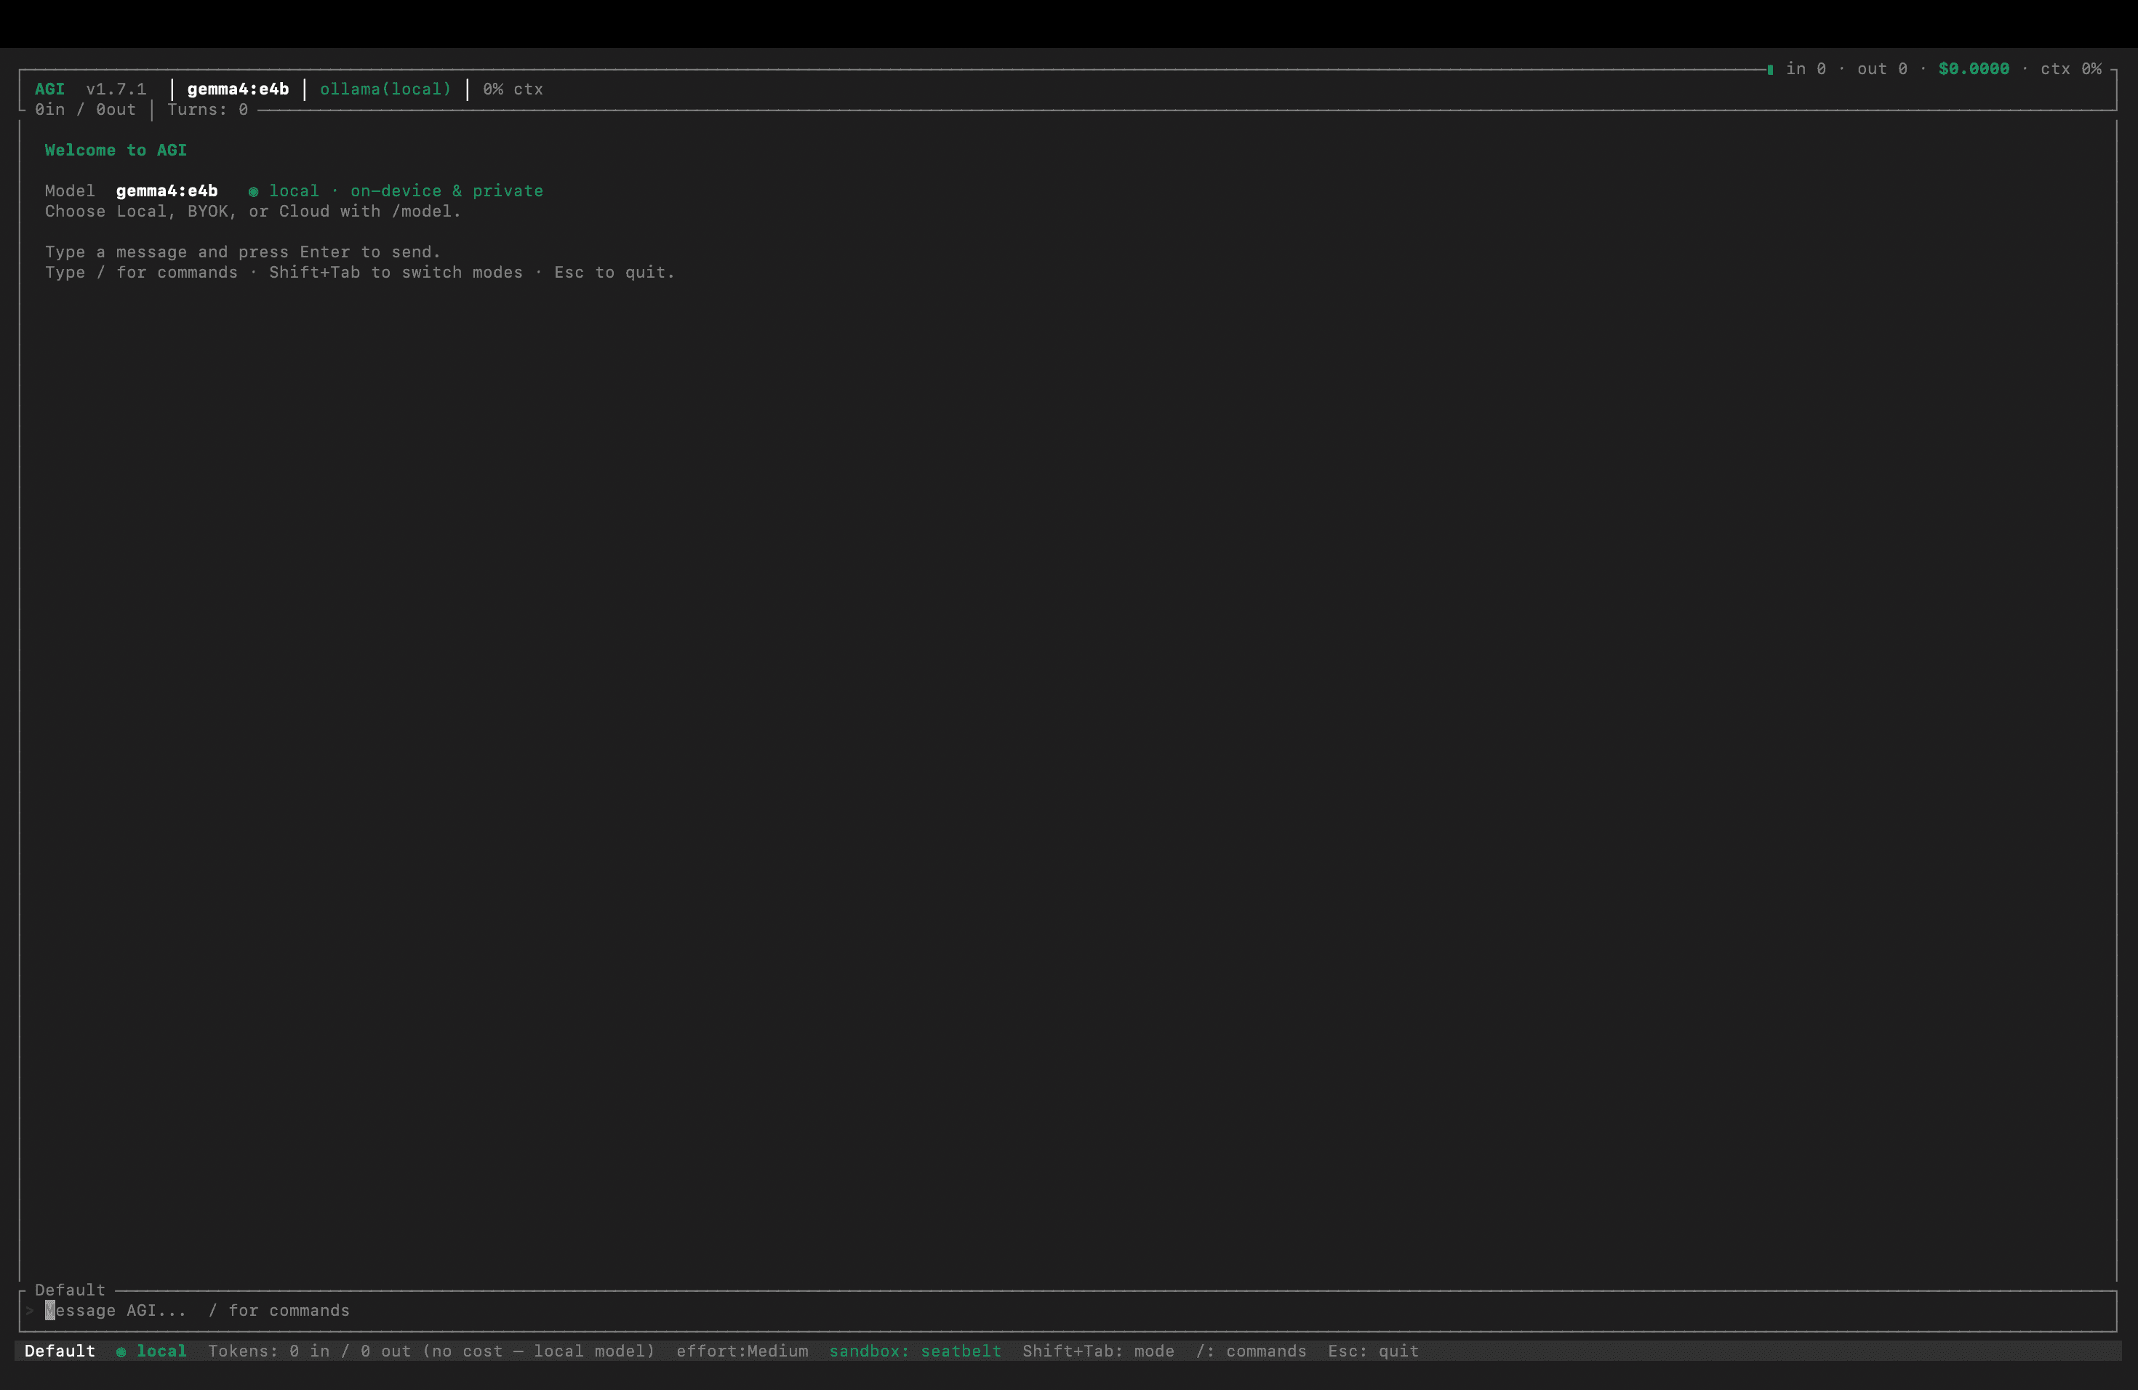Click the top-right out 0 counter
The width and height of the screenshot is (2138, 1390).
pyautogui.click(x=1882, y=69)
